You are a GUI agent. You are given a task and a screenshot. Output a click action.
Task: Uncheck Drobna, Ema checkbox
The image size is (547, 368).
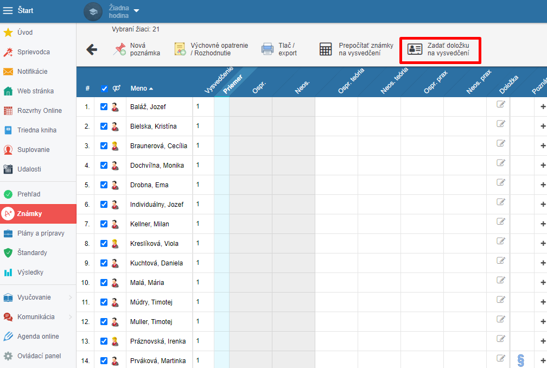point(104,185)
